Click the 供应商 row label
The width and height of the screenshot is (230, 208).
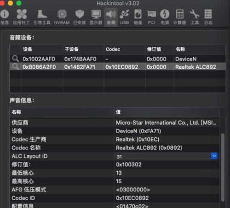click(x=20, y=122)
